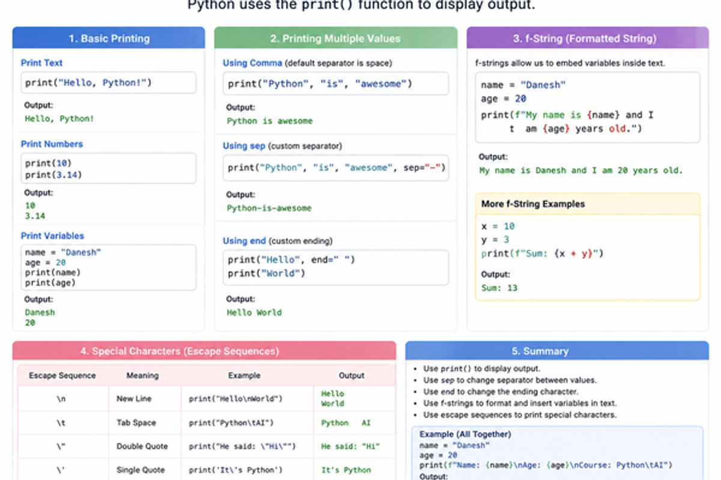Click the 'Print Variables' subheading
Viewport: 721px width, 480px height.
(52, 236)
